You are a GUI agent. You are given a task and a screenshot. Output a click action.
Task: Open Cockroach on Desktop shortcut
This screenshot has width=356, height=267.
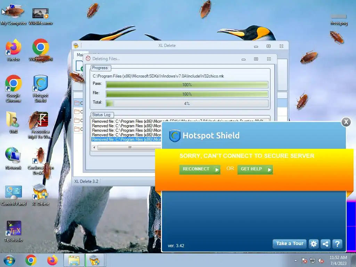coord(40,161)
